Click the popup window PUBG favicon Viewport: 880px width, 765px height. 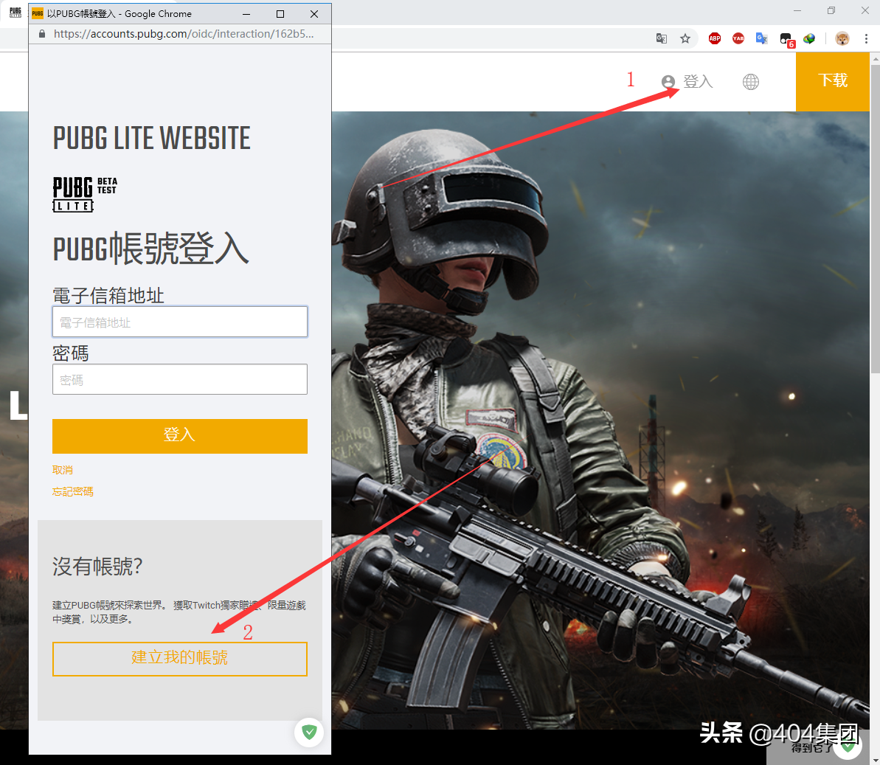[x=38, y=13]
